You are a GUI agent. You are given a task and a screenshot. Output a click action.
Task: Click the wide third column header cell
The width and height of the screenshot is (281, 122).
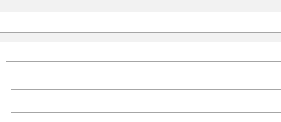click(x=175, y=37)
